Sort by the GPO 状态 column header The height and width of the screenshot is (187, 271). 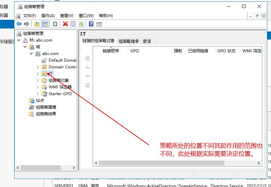(x=228, y=51)
